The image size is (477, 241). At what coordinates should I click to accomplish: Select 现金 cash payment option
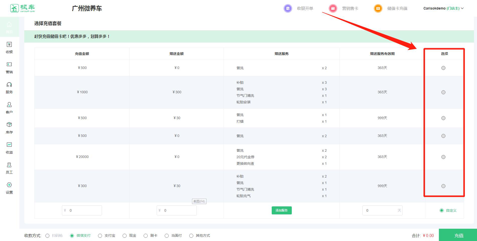point(125,236)
